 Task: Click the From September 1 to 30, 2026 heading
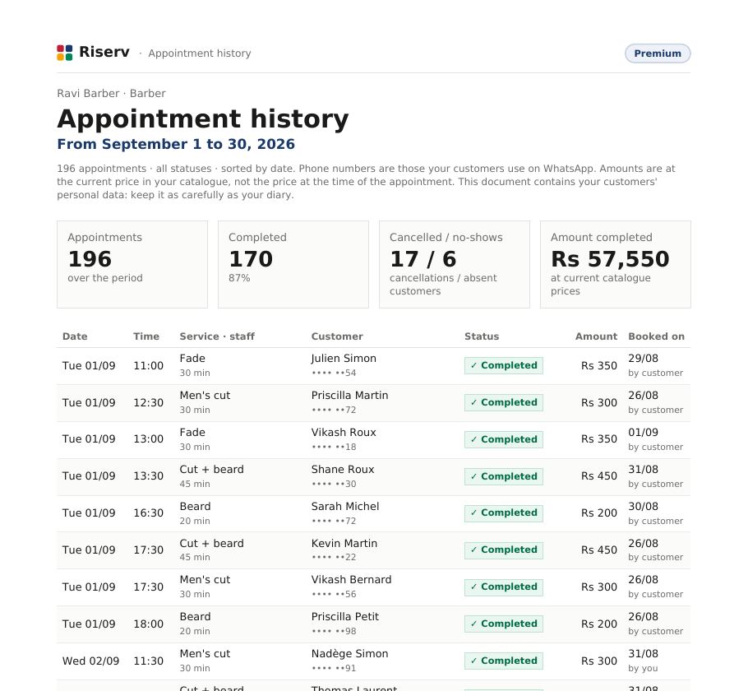176,144
